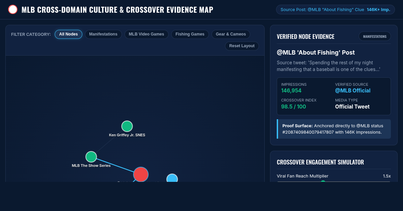This screenshot has height=211, width=403.
Task: Filter by Fishing Games category
Action: (190, 34)
